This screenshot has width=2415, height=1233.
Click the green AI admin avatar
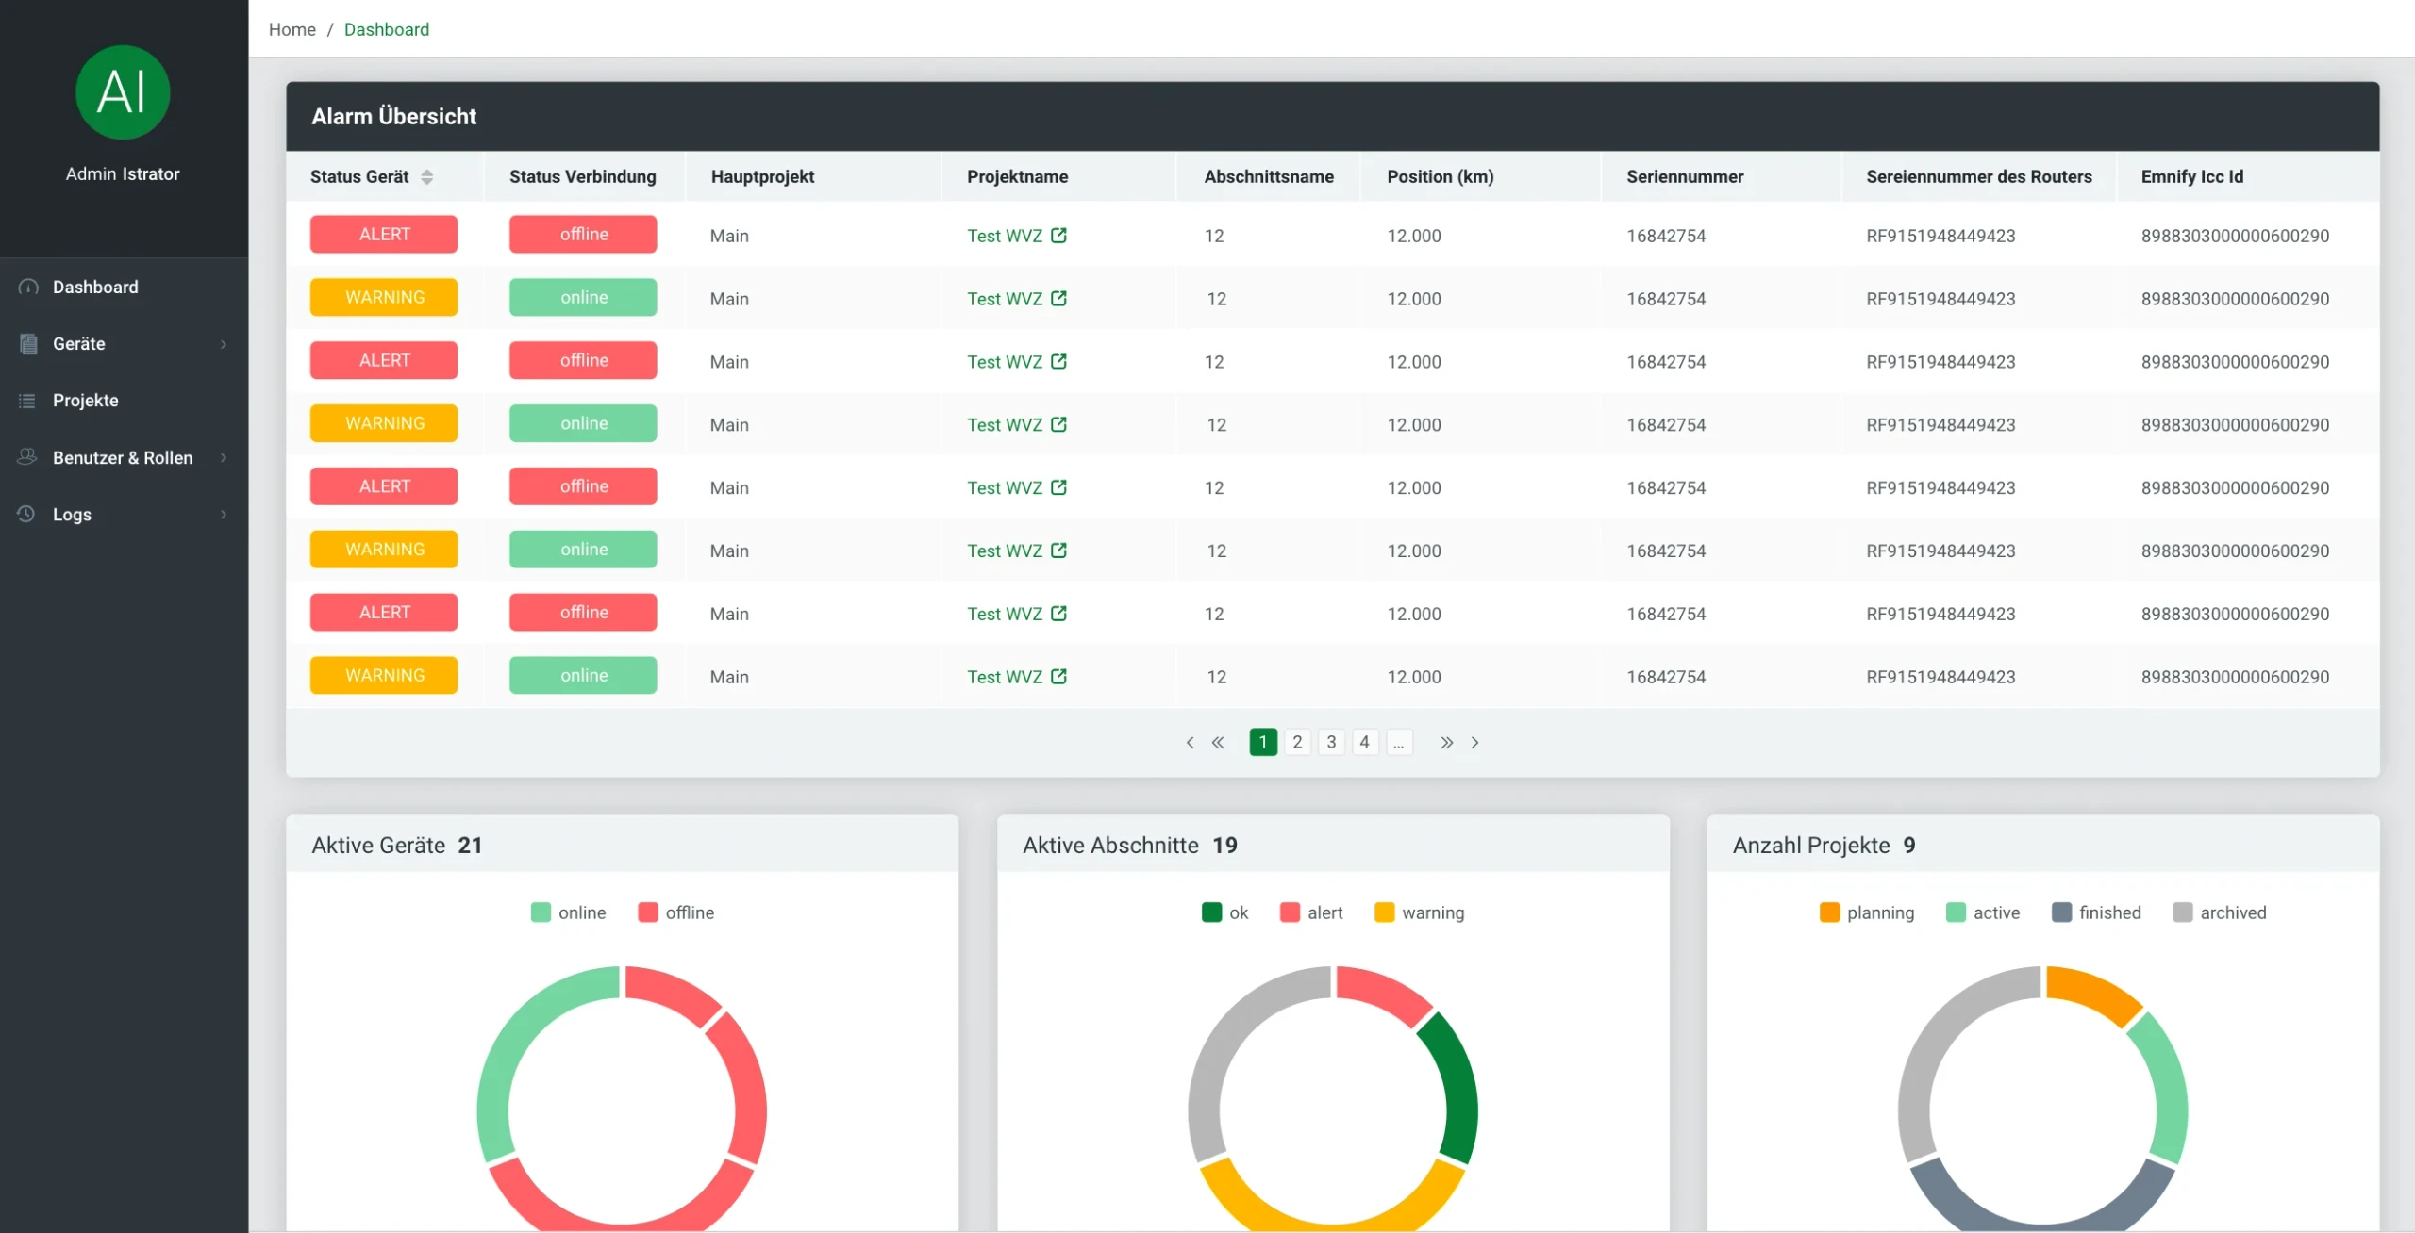(123, 92)
